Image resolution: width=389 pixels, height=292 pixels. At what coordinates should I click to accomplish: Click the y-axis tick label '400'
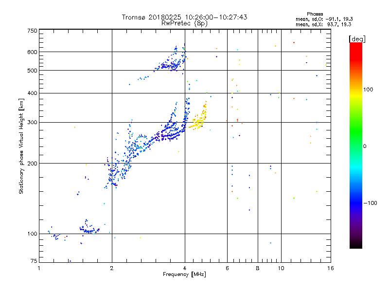click(x=32, y=93)
